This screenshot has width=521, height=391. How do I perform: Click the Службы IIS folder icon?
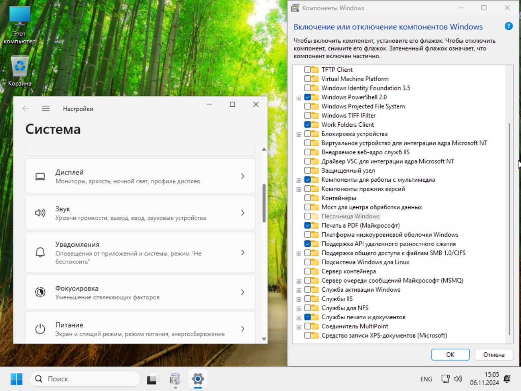pyautogui.click(x=315, y=299)
